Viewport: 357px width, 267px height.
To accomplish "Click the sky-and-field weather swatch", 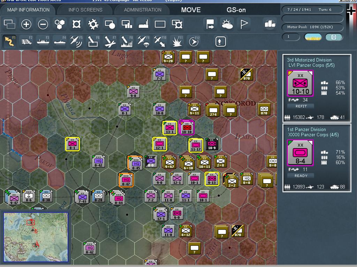I will 313,37.
